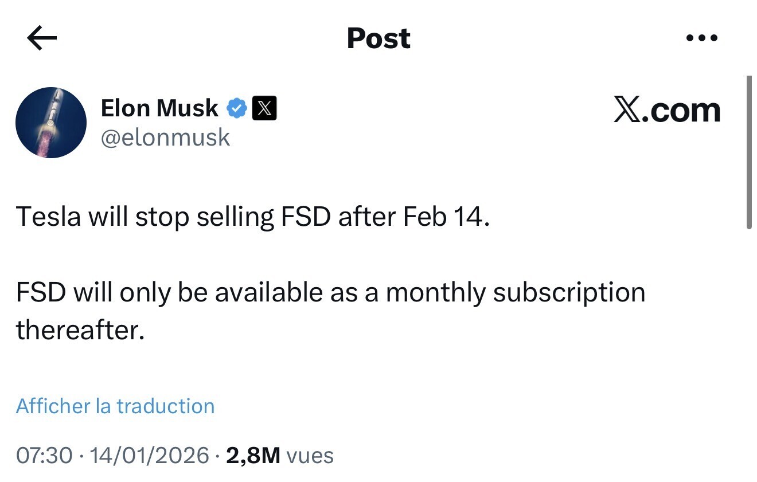Click the 07:30 post time
This screenshot has height=482, width=757.
click(44, 456)
